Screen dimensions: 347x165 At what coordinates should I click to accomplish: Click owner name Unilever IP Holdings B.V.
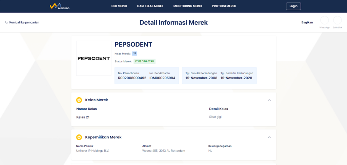click(93, 150)
